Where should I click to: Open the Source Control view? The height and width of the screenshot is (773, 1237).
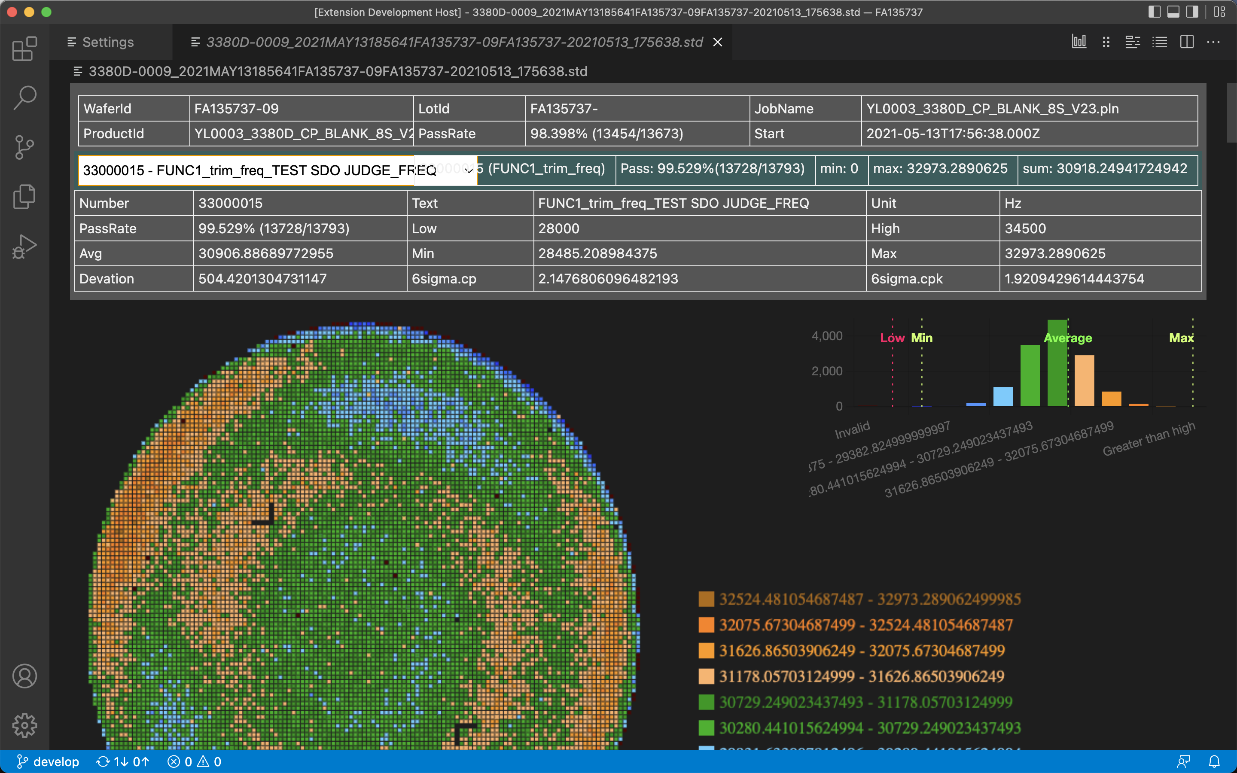24,147
